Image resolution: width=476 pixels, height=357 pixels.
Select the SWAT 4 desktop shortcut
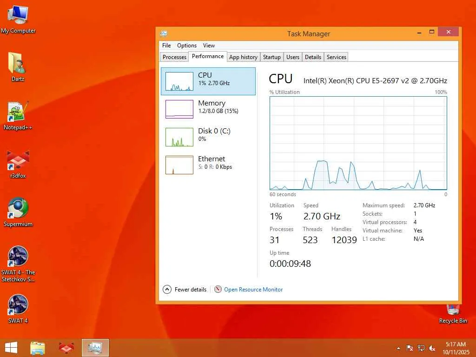pos(18,309)
